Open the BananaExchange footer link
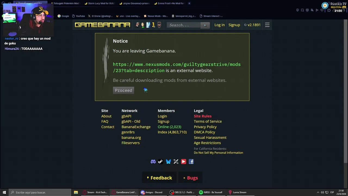This screenshot has width=348, height=196. pos(136,127)
